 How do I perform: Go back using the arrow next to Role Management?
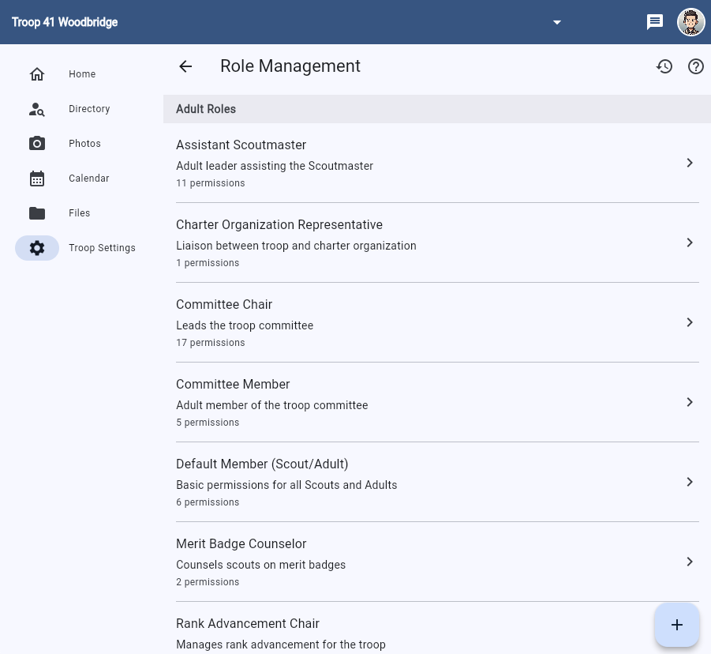(x=185, y=66)
